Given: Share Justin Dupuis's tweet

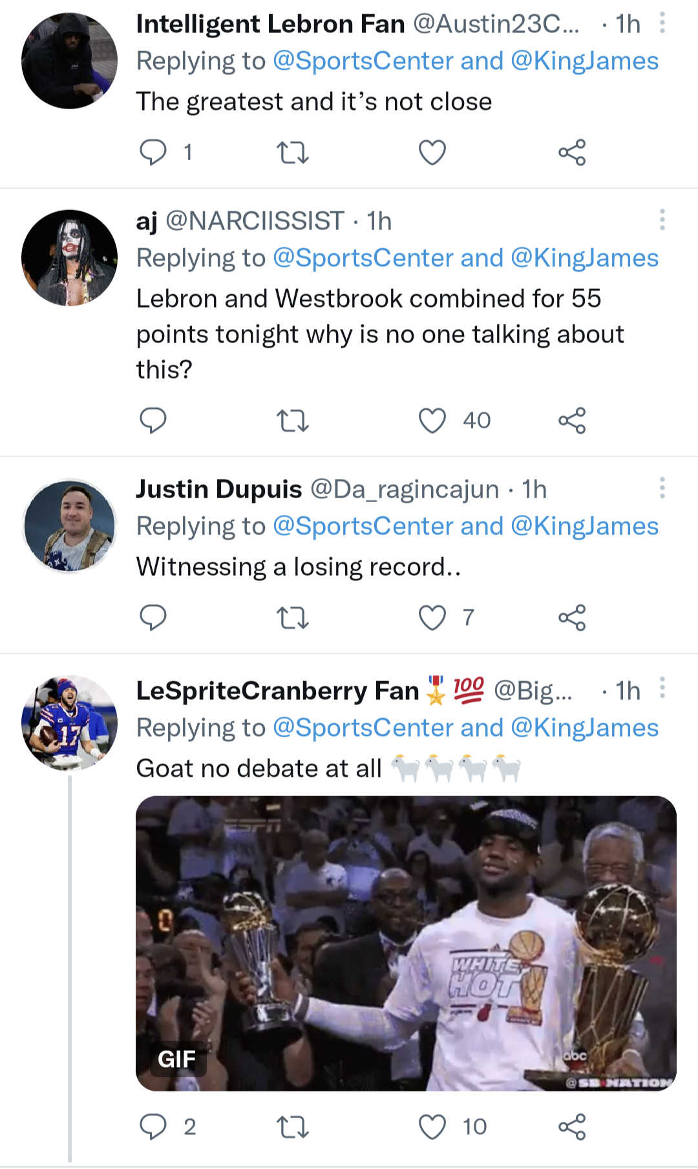Looking at the screenshot, I should 572,618.
